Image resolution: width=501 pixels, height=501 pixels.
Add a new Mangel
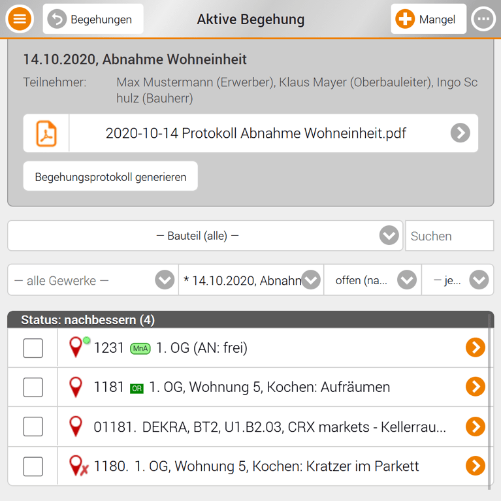coord(428,20)
